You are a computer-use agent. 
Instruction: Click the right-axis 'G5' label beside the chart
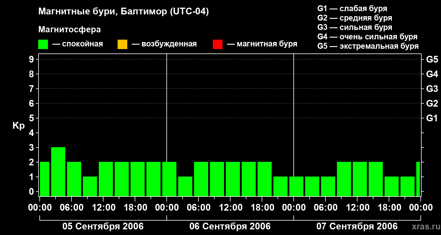(x=432, y=59)
